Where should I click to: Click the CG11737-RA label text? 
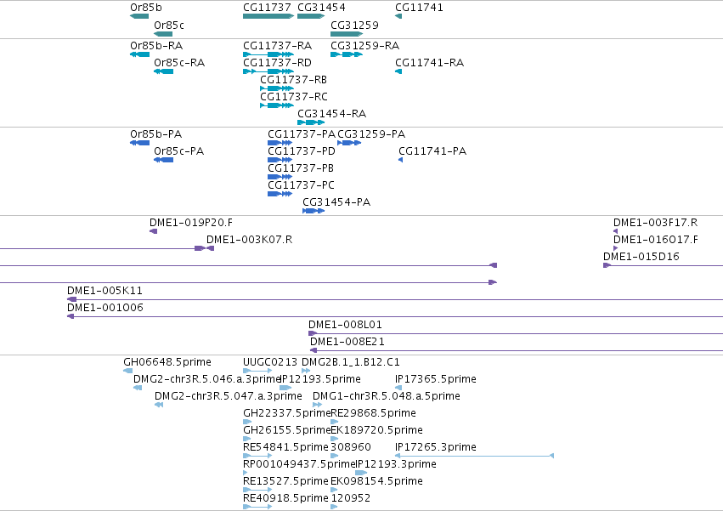click(277, 46)
